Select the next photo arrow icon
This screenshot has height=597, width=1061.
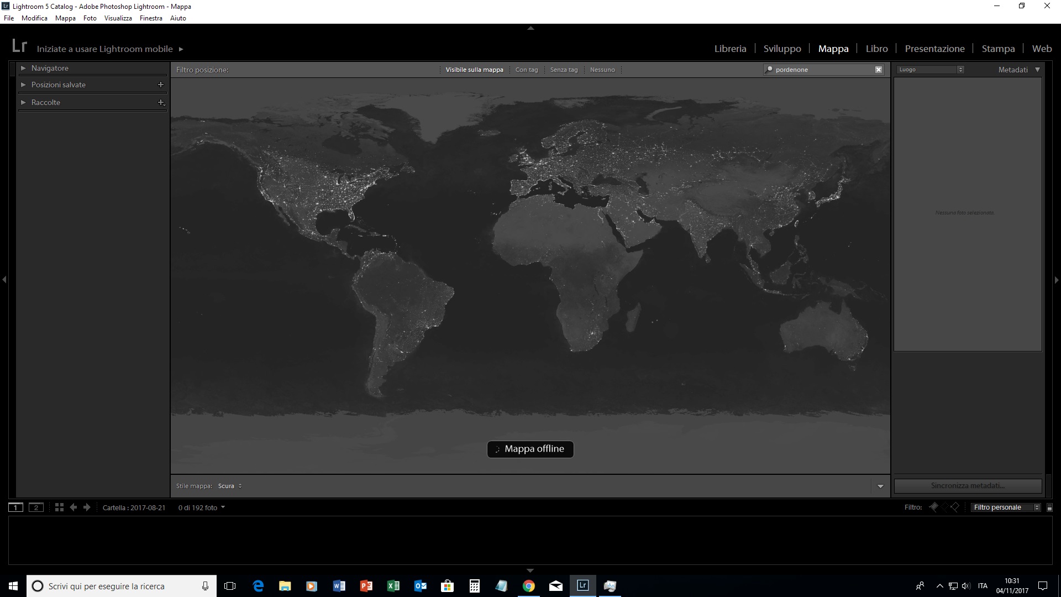(87, 507)
